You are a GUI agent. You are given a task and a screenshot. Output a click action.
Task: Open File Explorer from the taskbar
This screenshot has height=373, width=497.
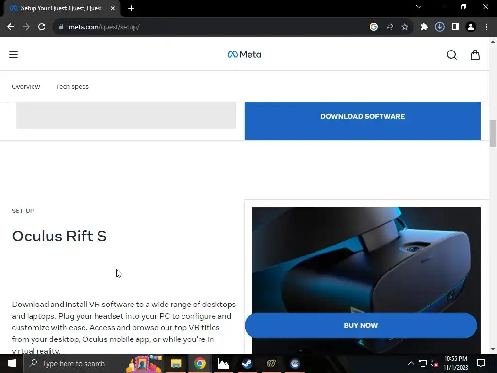(x=176, y=363)
